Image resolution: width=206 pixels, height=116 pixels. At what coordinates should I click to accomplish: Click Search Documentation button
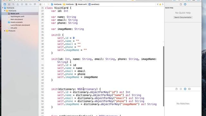click(x=183, y=17)
